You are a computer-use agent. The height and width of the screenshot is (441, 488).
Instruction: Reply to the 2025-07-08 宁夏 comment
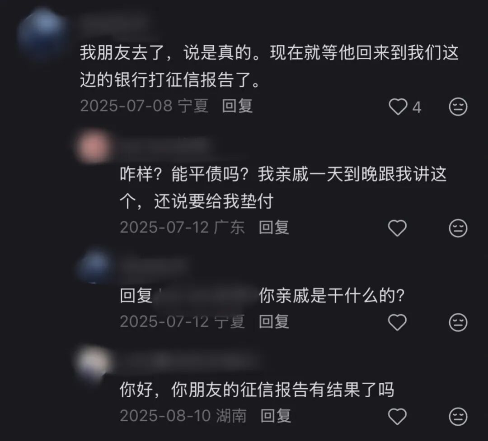click(x=237, y=106)
